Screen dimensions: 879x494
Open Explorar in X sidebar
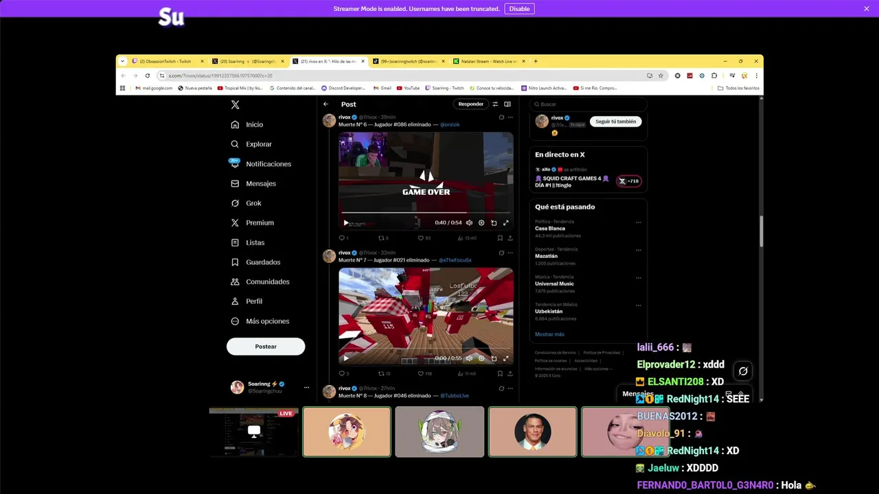251,144
